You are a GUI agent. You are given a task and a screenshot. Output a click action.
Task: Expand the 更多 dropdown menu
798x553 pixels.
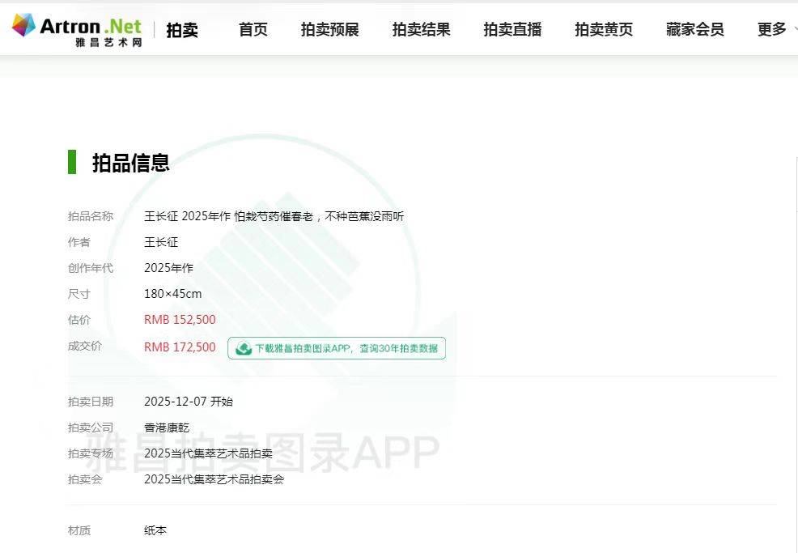pyautogui.click(x=774, y=30)
